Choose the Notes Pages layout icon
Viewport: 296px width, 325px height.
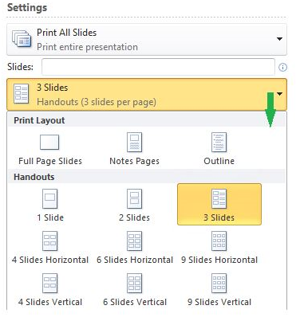[134, 143]
